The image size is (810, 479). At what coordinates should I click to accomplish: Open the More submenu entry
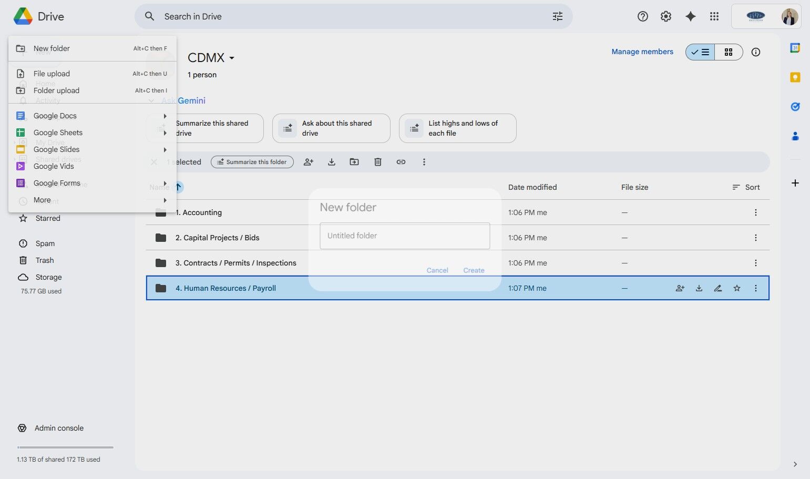pyautogui.click(x=93, y=200)
